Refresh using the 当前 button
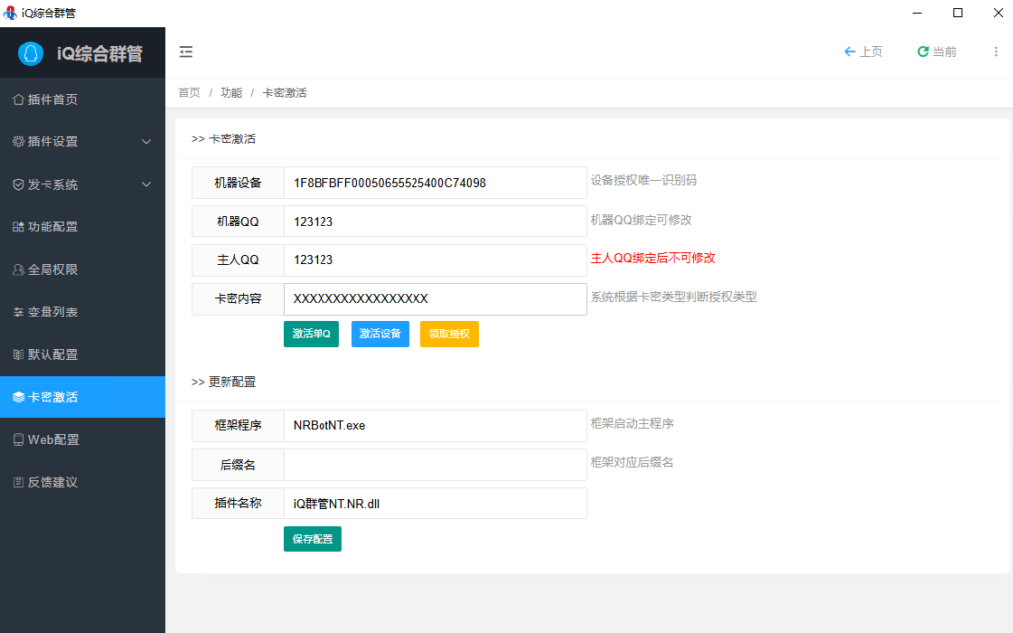The height and width of the screenshot is (633, 1013). (x=937, y=52)
